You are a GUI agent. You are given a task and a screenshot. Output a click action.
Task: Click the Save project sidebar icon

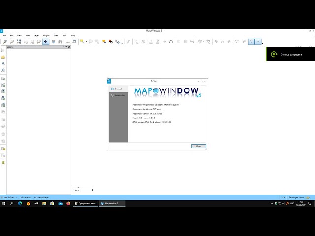pyautogui.click(x=3, y=63)
